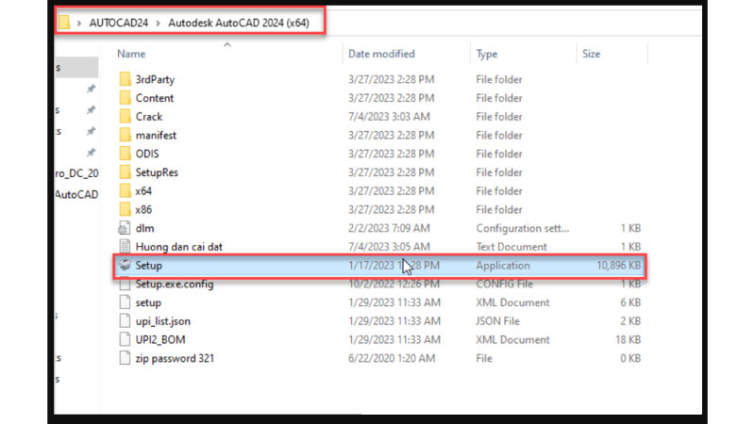Screen dimensions: 755x424
Task: Select the x86 folder icon
Action: (x=125, y=209)
